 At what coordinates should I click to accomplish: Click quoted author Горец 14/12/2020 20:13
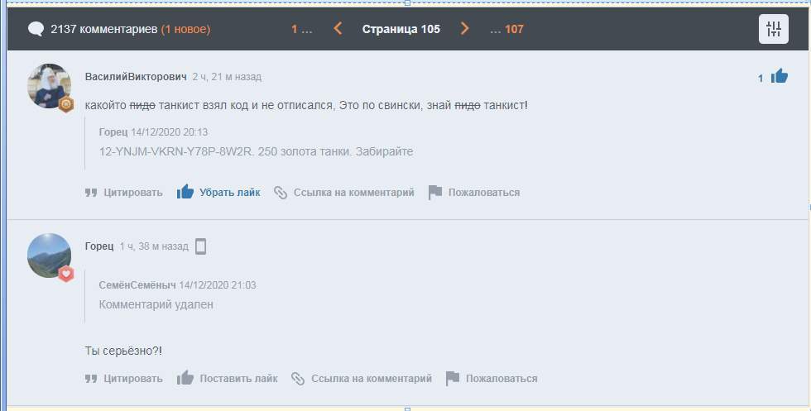point(153,131)
